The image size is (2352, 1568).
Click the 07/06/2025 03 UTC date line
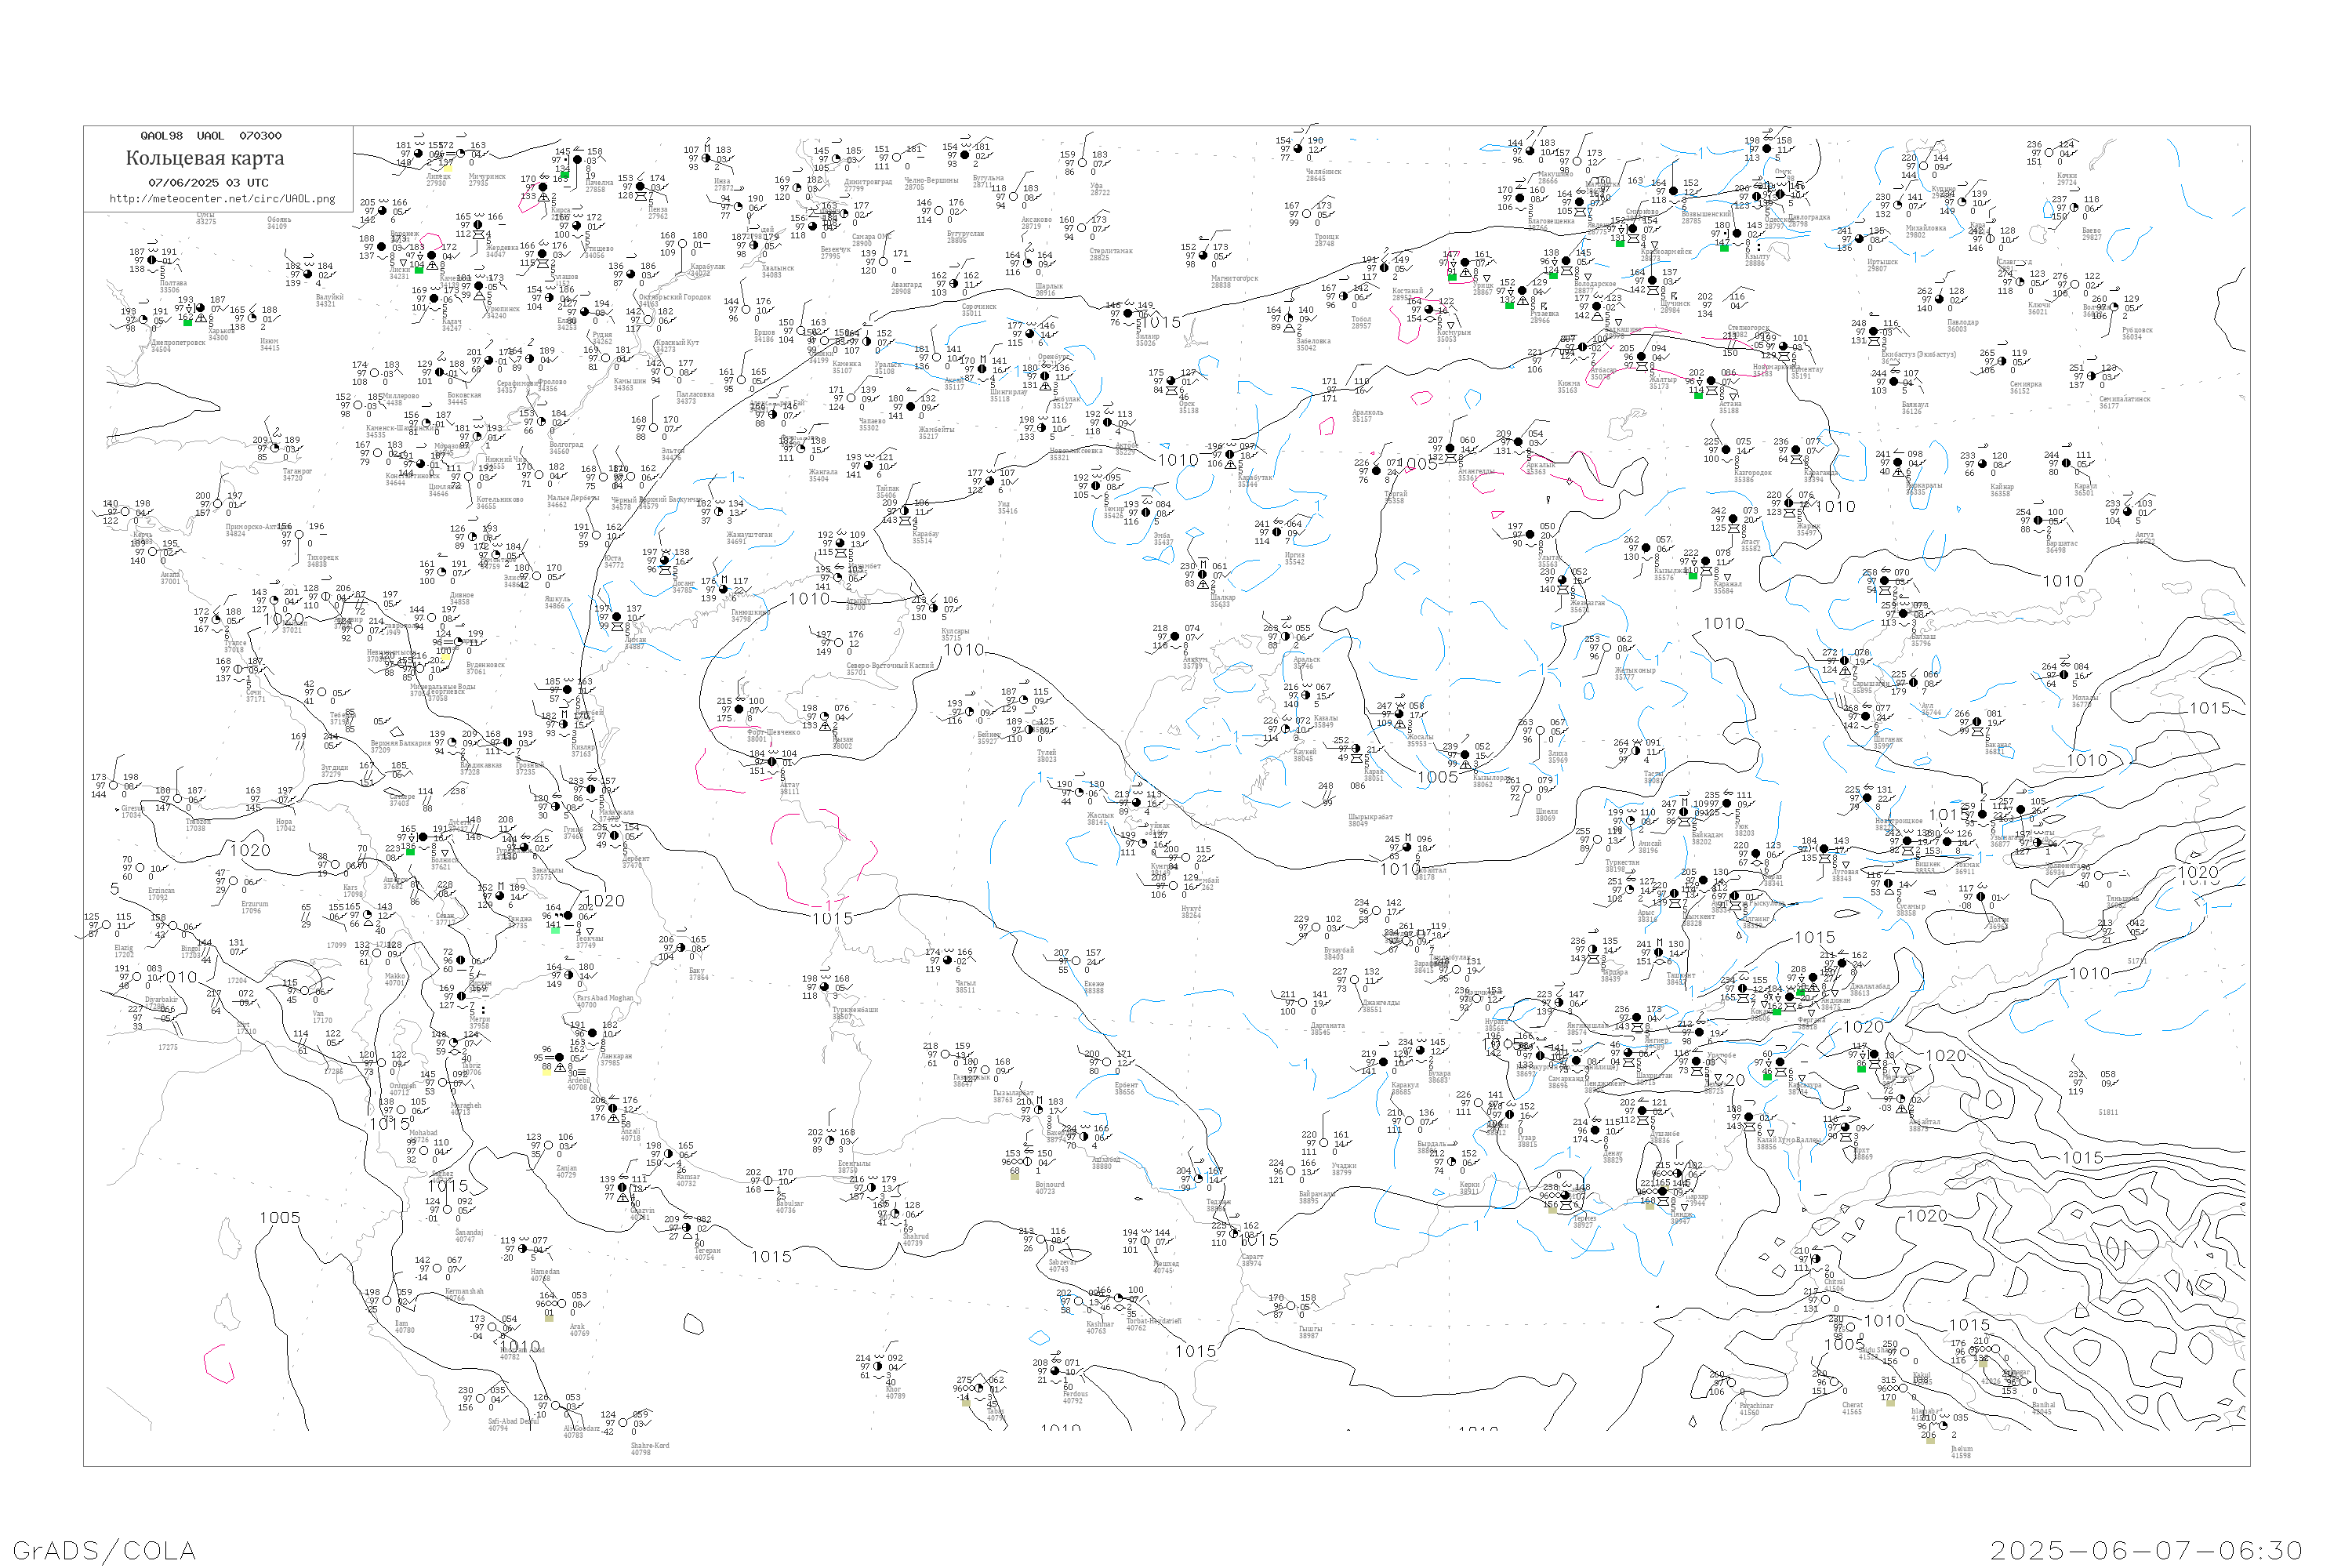pyautogui.click(x=209, y=183)
